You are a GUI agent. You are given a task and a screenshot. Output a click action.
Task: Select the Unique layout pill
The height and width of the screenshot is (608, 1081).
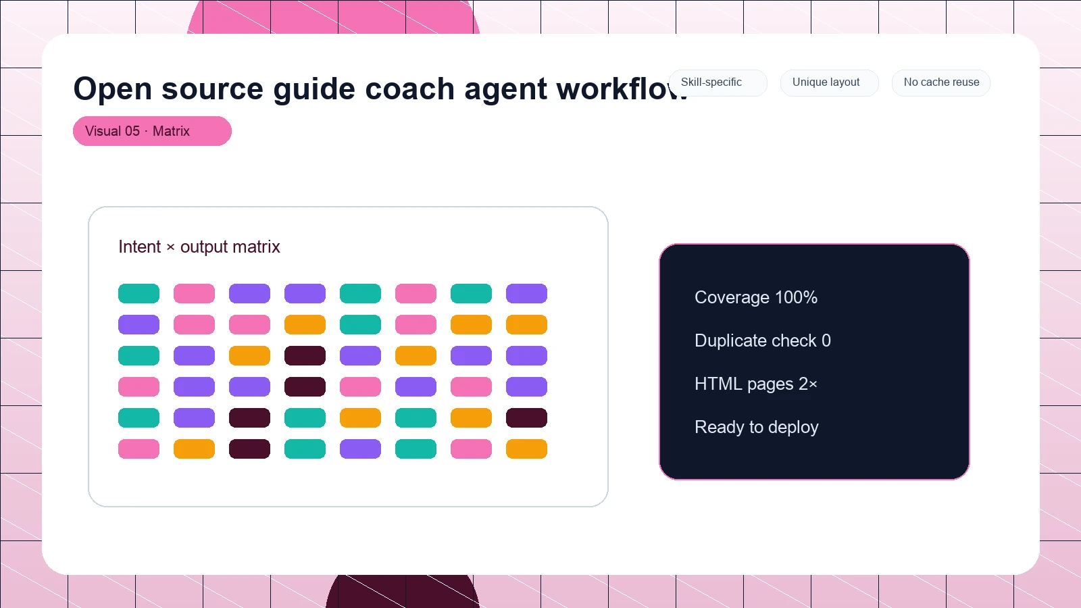[x=829, y=82]
